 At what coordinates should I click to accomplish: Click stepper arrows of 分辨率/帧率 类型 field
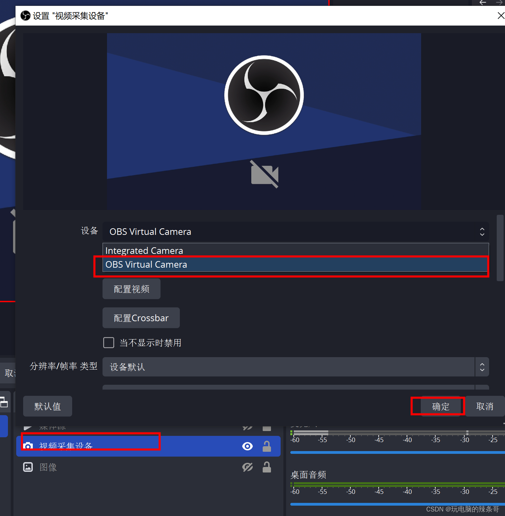coord(482,367)
